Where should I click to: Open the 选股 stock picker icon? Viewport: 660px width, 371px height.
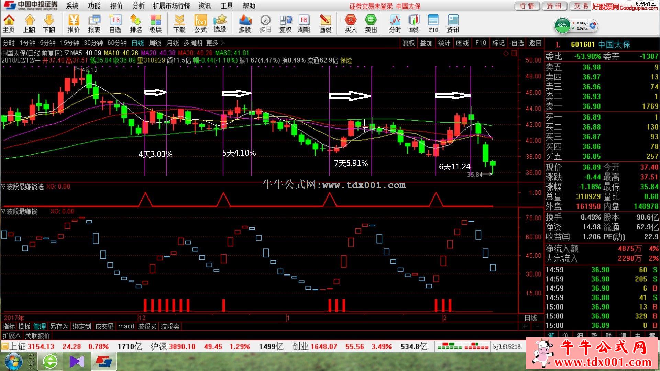[220, 24]
